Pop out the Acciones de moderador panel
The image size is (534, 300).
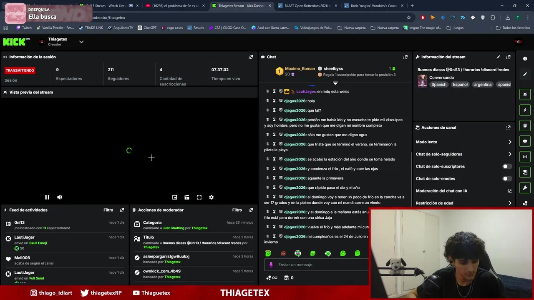(251, 210)
